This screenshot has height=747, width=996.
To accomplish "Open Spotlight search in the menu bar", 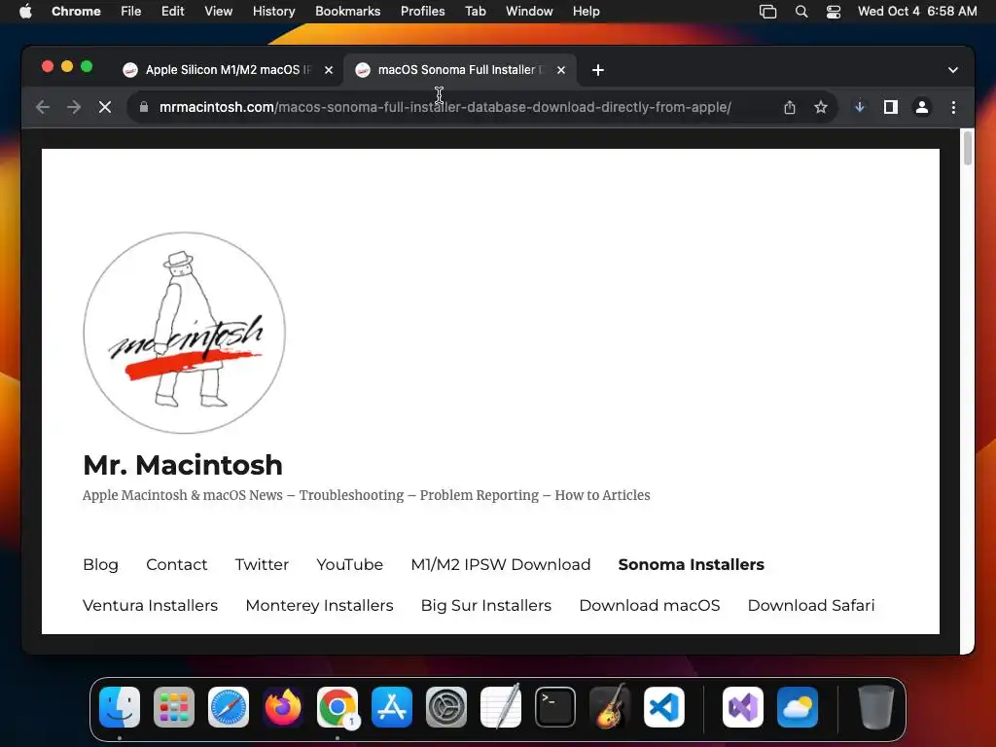I will click(801, 12).
